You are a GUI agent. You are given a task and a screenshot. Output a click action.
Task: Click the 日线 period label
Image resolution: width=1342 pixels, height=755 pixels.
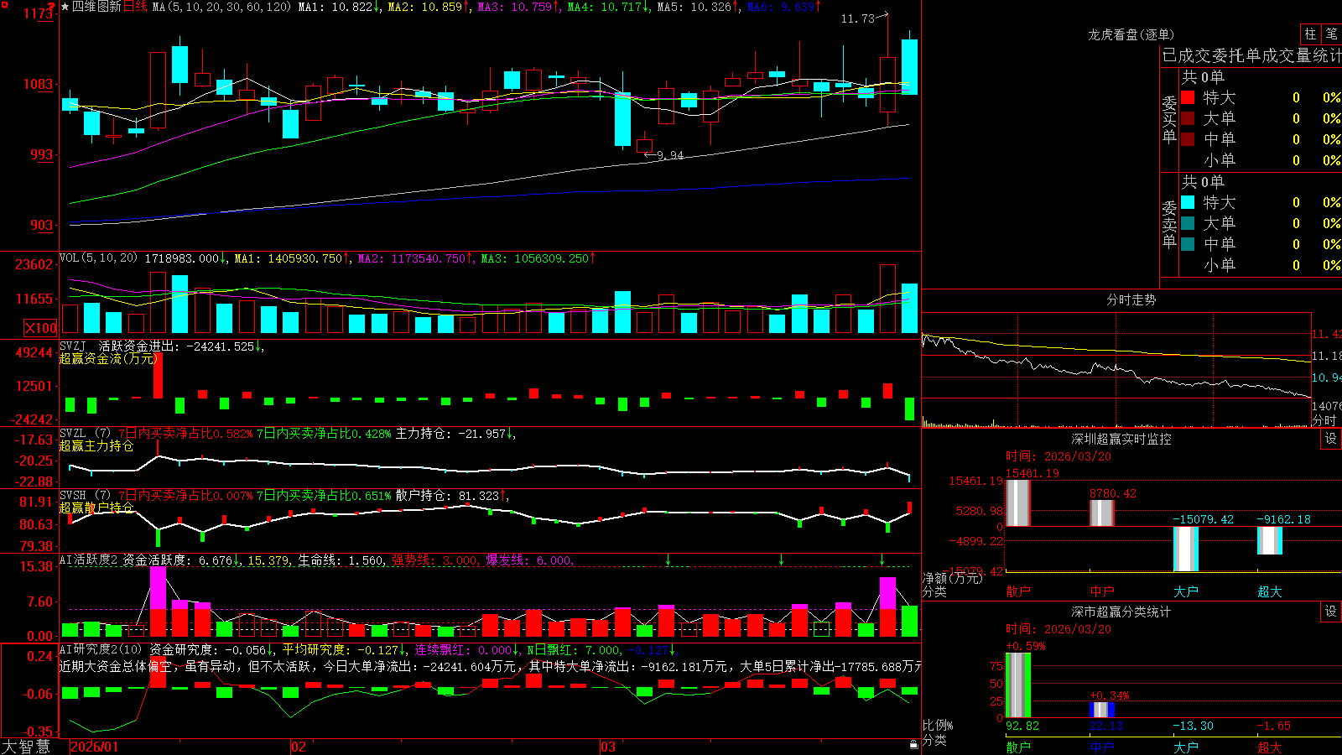coord(135,7)
